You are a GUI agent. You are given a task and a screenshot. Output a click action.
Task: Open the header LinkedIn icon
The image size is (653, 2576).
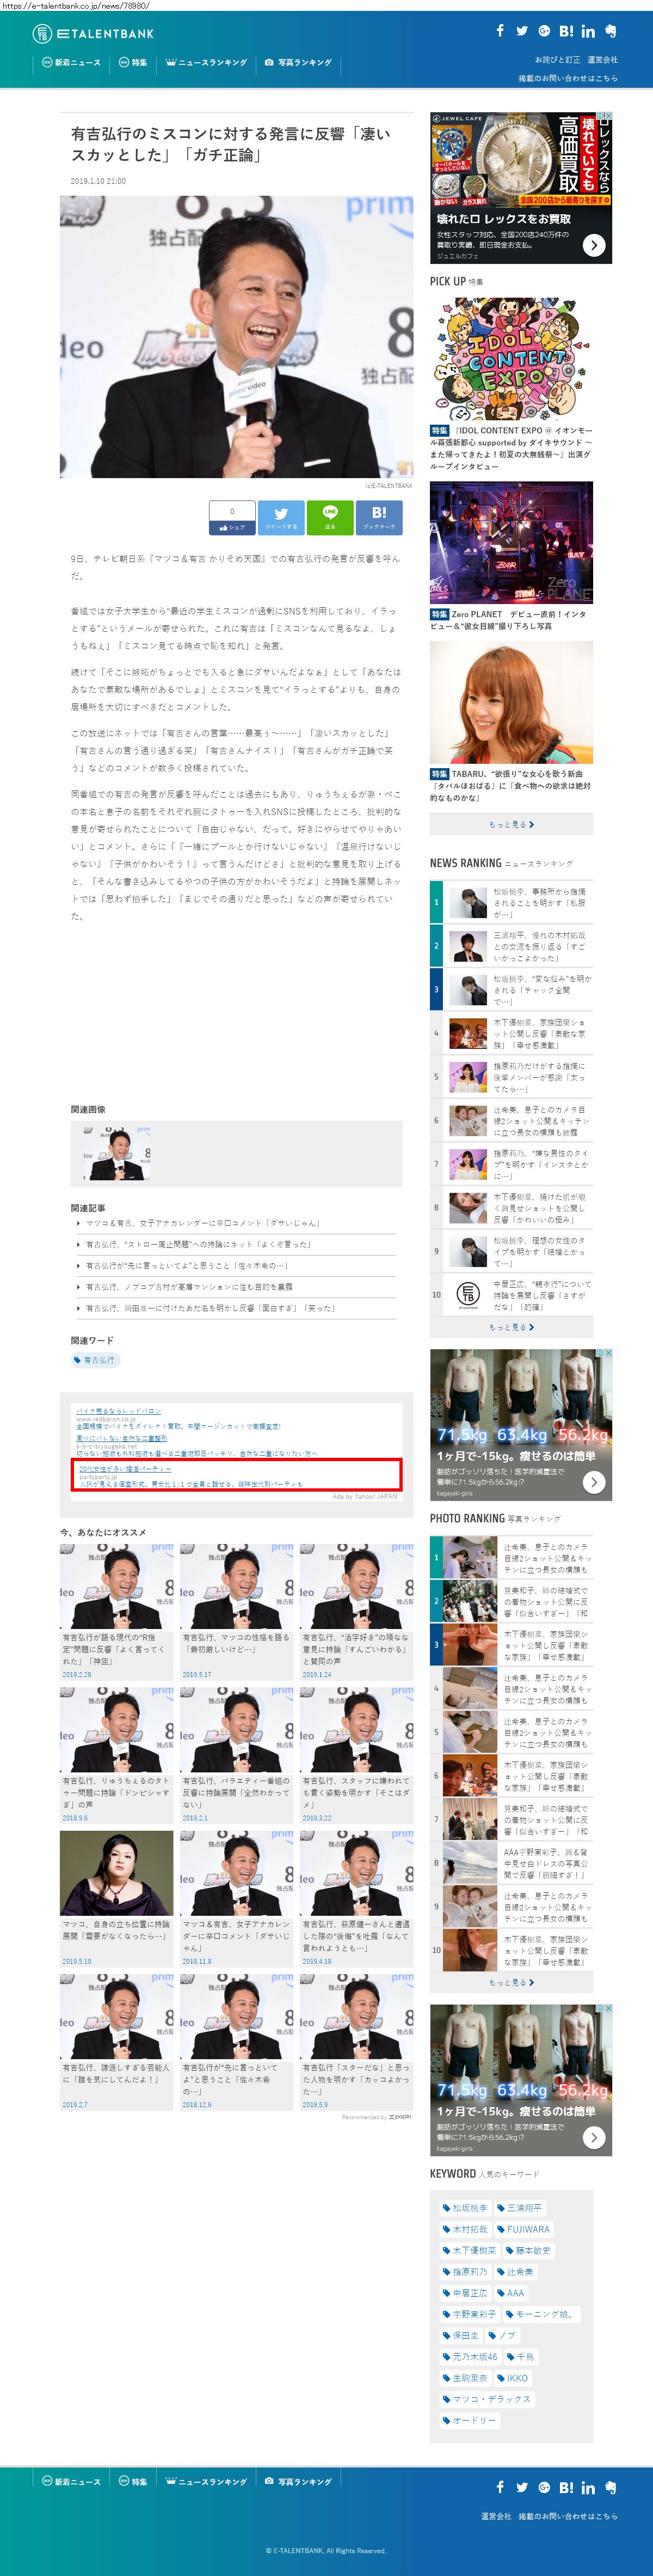(x=588, y=31)
